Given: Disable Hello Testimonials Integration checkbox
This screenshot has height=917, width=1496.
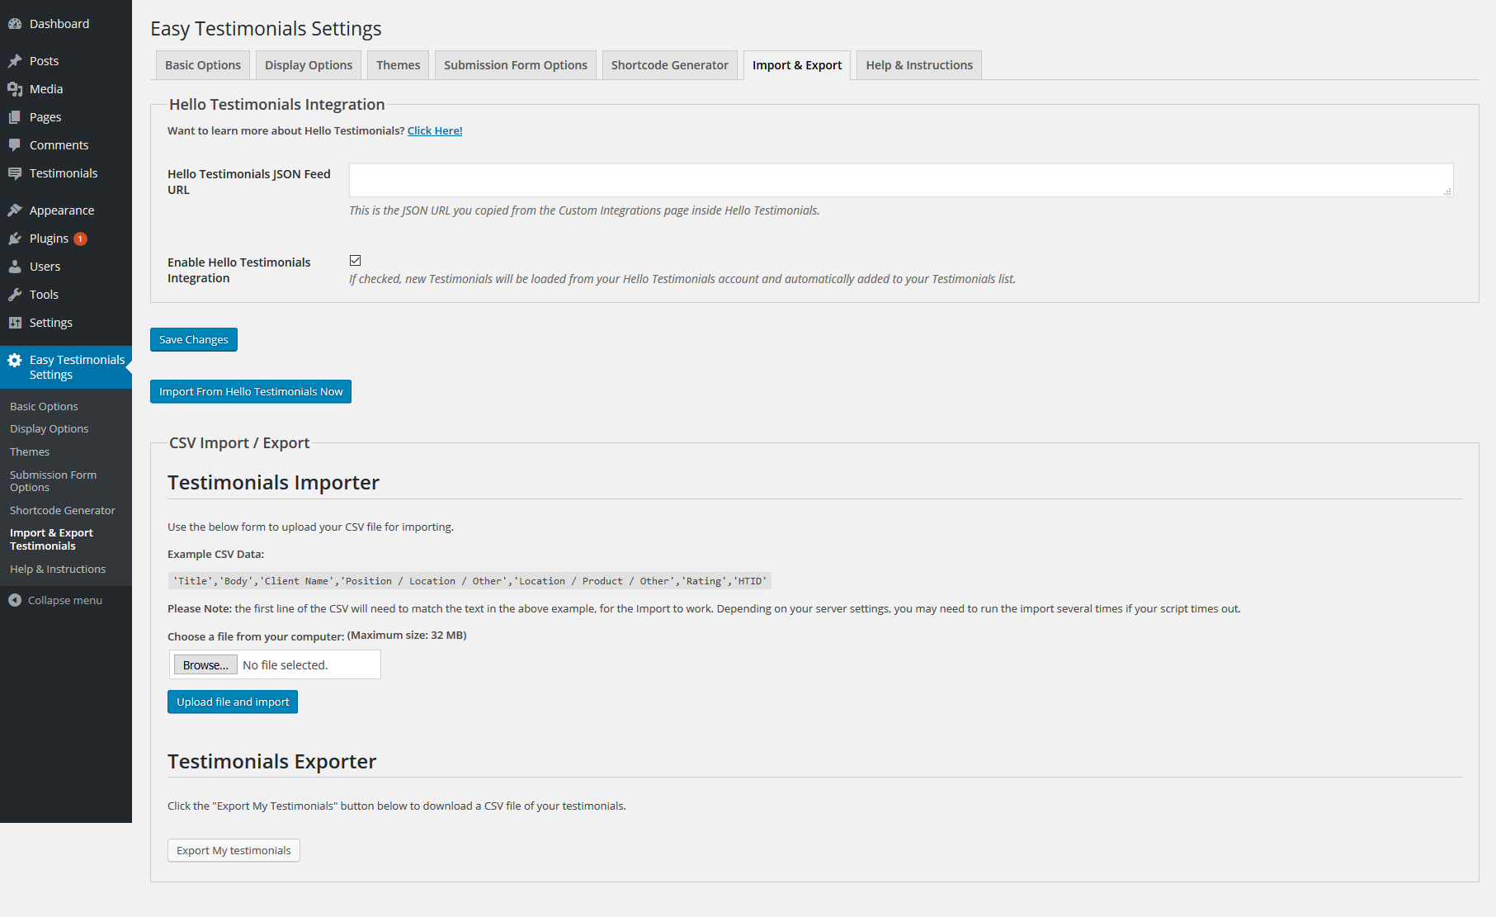Looking at the screenshot, I should pyautogui.click(x=356, y=261).
